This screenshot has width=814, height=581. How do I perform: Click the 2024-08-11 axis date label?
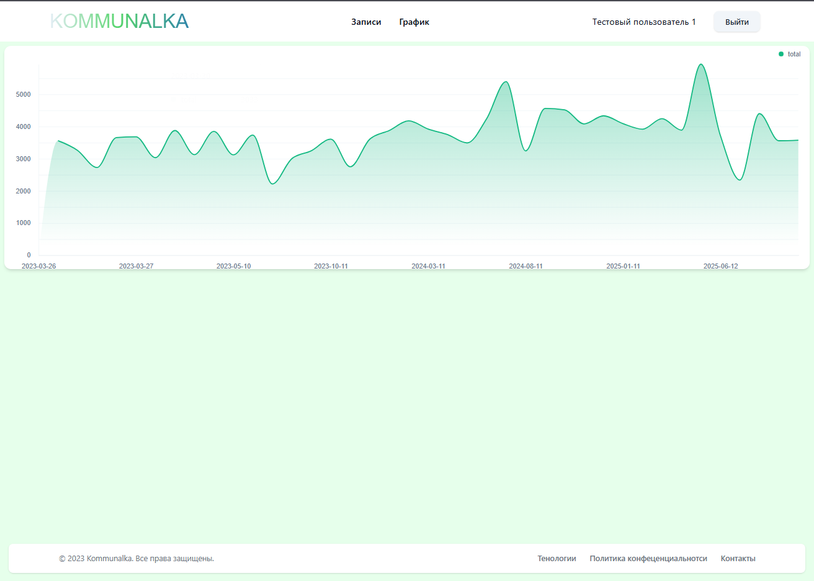(x=526, y=266)
